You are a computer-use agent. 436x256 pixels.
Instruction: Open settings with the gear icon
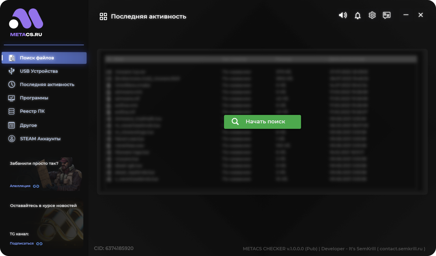[x=372, y=15]
